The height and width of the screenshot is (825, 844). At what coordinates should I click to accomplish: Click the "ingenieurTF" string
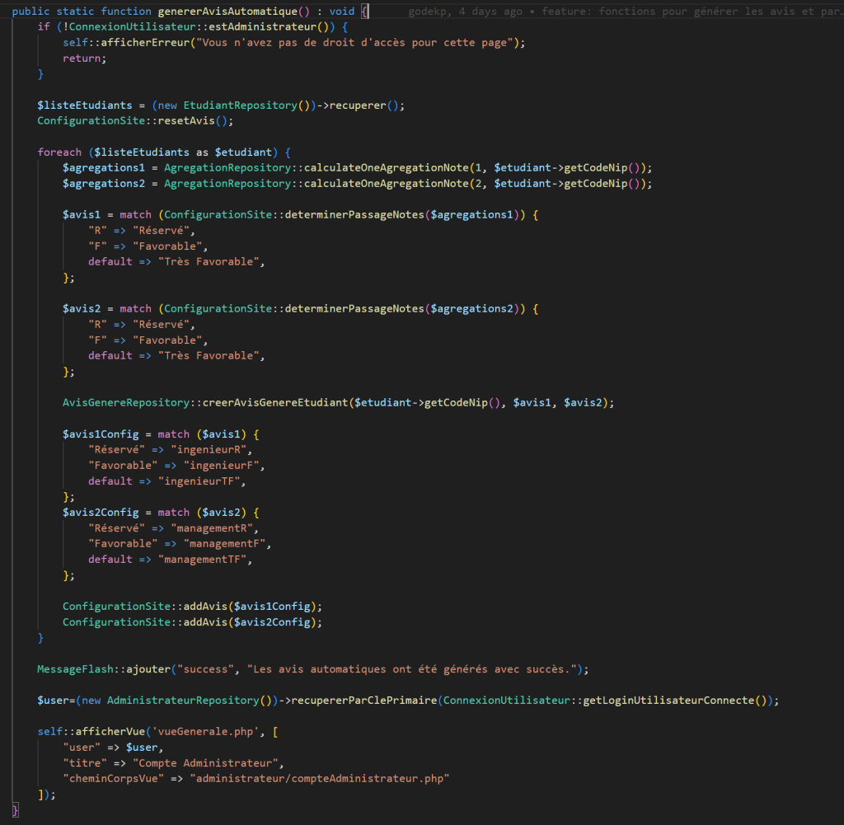(x=199, y=481)
